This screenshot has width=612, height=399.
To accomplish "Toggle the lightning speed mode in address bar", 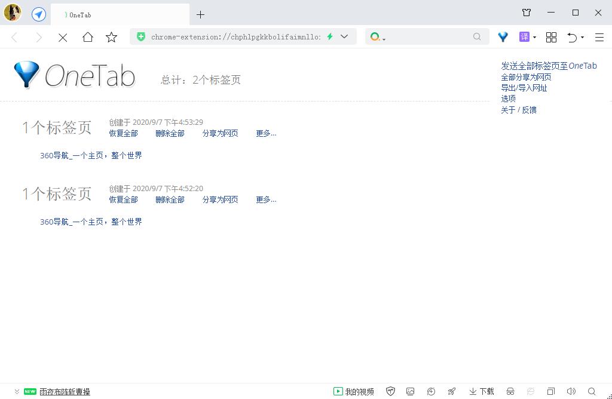I will pos(329,36).
